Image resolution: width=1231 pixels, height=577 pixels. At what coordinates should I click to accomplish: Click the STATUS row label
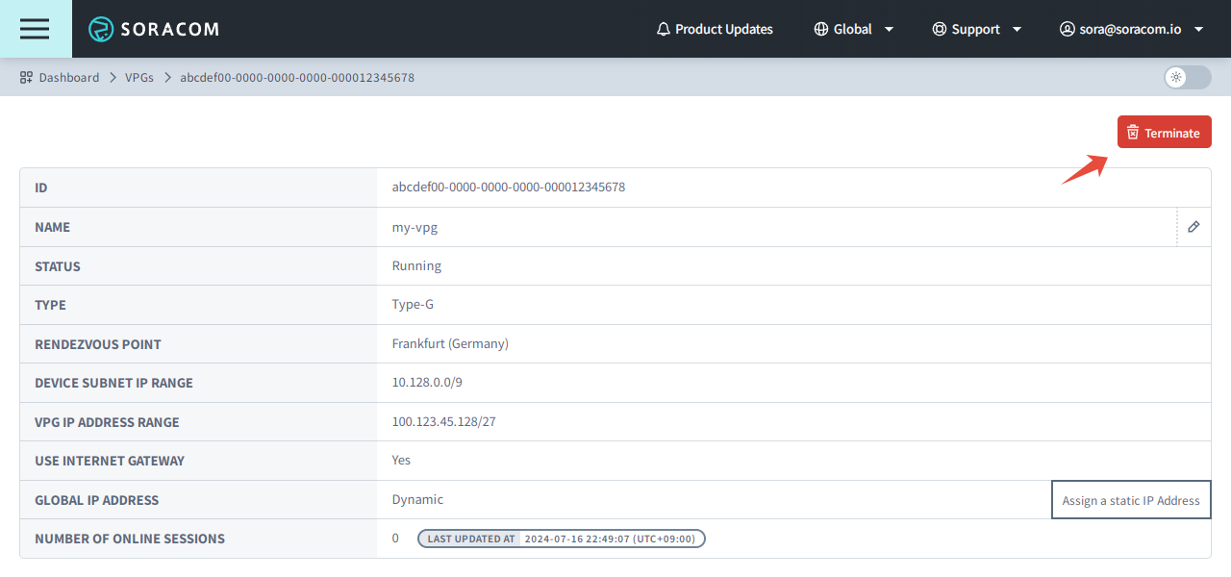pyautogui.click(x=58, y=266)
